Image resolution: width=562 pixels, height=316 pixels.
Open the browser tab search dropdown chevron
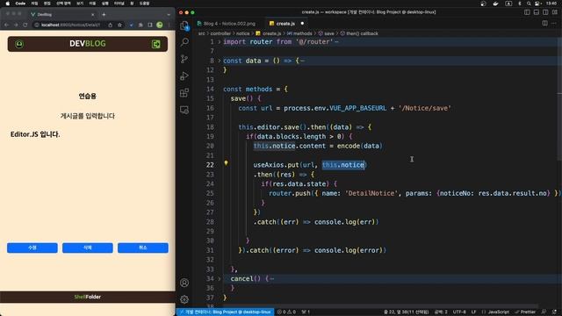pos(169,15)
